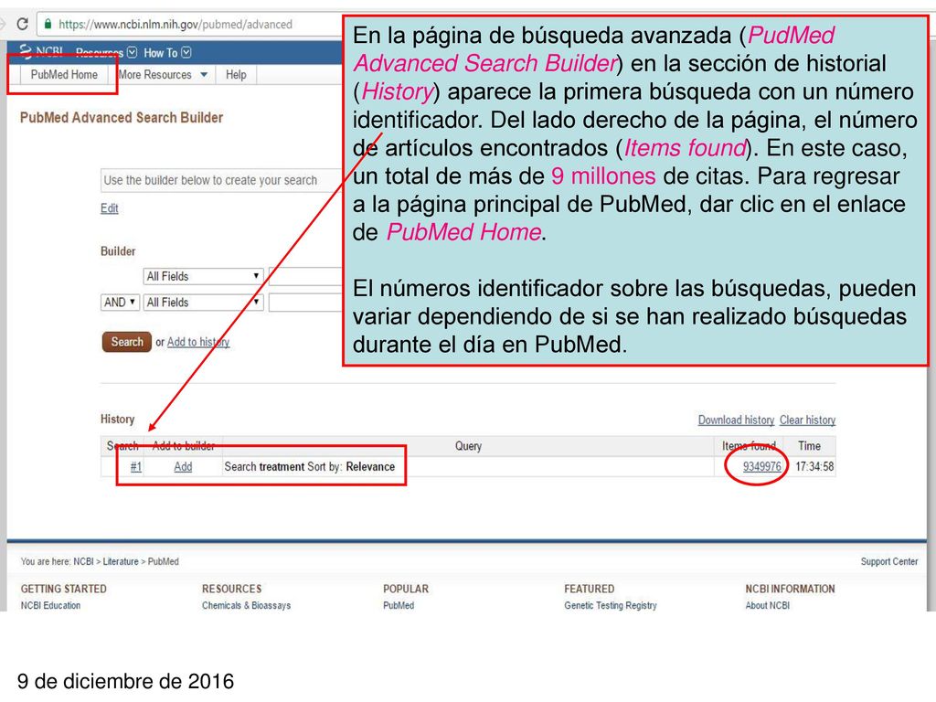This screenshot has width=936, height=702.
Task: Click the Download history link
Action: (x=736, y=420)
